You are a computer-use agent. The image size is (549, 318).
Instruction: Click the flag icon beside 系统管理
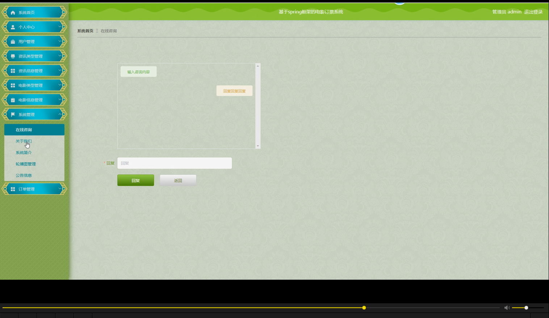pos(13,115)
